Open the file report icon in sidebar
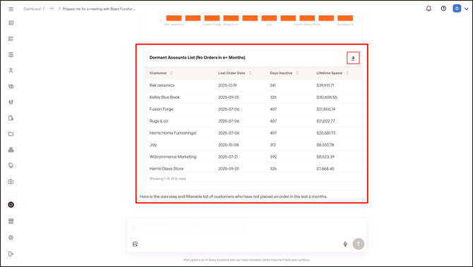 point(11,118)
